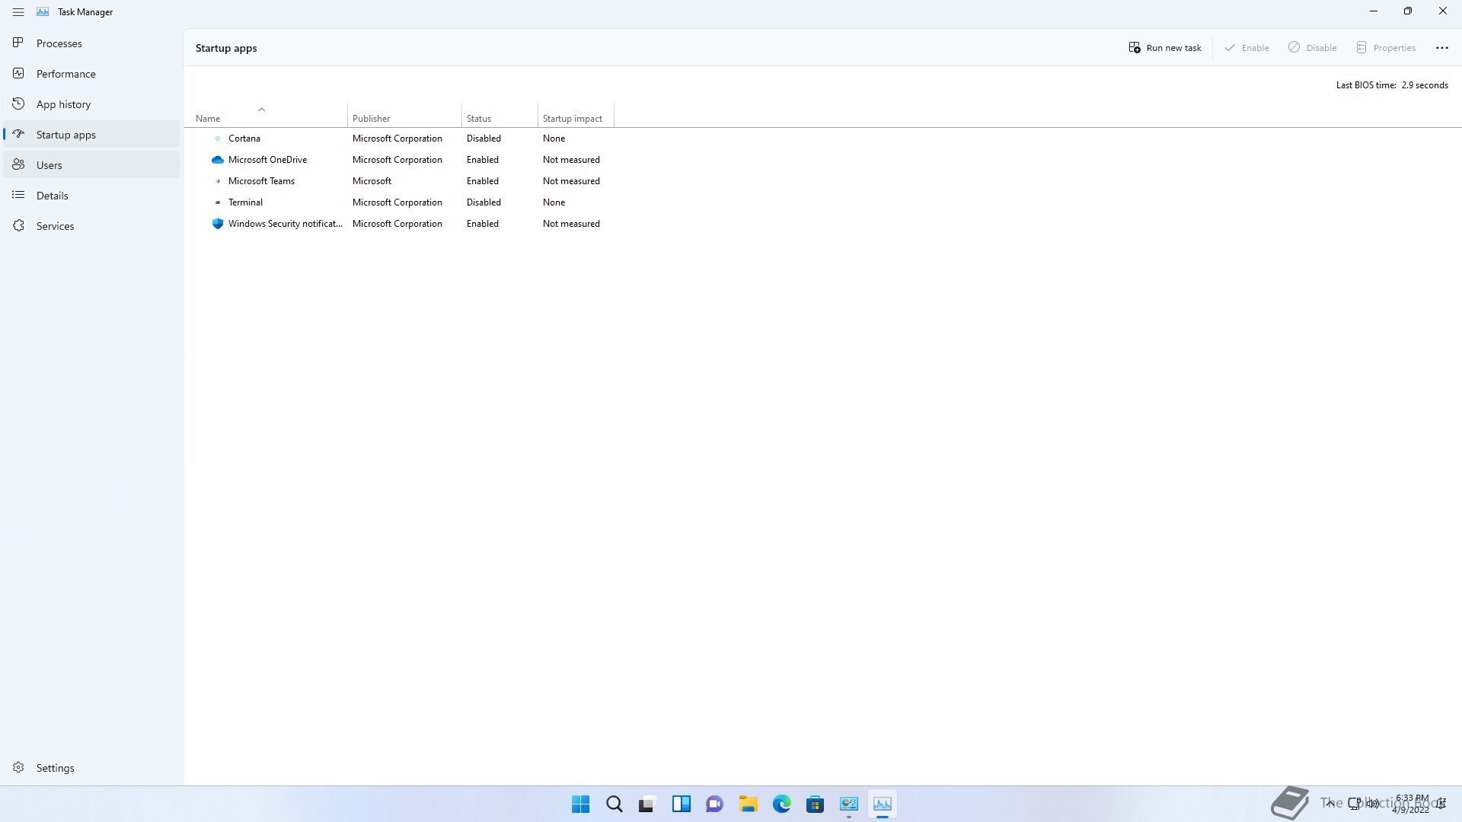Select the Cortana startup entry
This screenshot has height=822, width=1462.
[400, 139]
